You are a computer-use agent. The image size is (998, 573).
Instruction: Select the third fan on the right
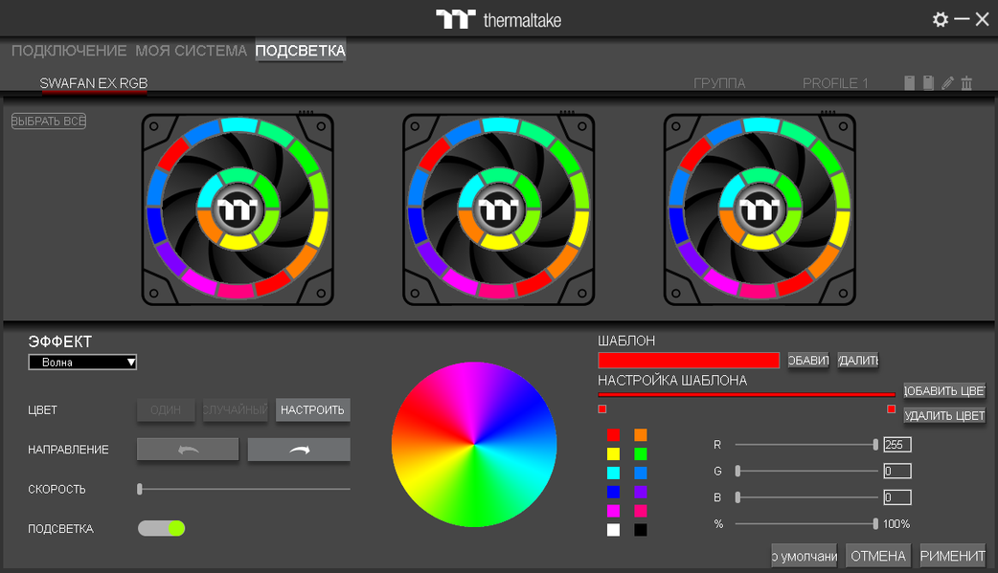[x=760, y=209]
